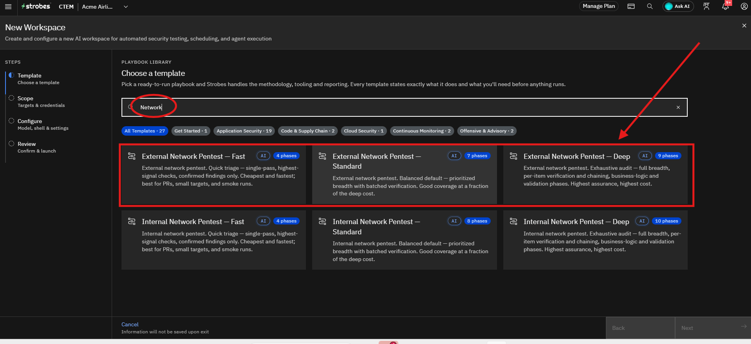Screen dimensions: 751x344
Task: Click Cancel link
Action: click(130, 324)
